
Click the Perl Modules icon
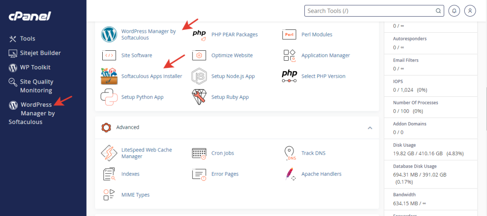point(289,34)
